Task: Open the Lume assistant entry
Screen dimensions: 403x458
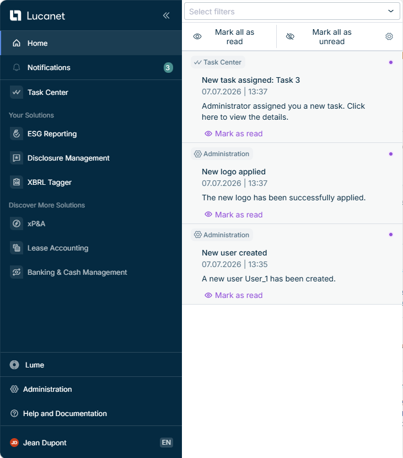Action: click(x=91, y=365)
